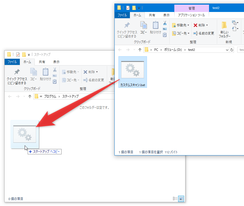Click PC in test2 address breadcrumb
The height and width of the screenshot is (206, 244).
(x=156, y=50)
